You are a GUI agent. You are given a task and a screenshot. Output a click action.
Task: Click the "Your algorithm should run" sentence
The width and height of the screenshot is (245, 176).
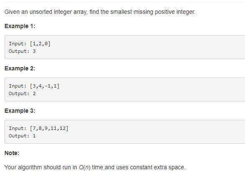pos(95,167)
